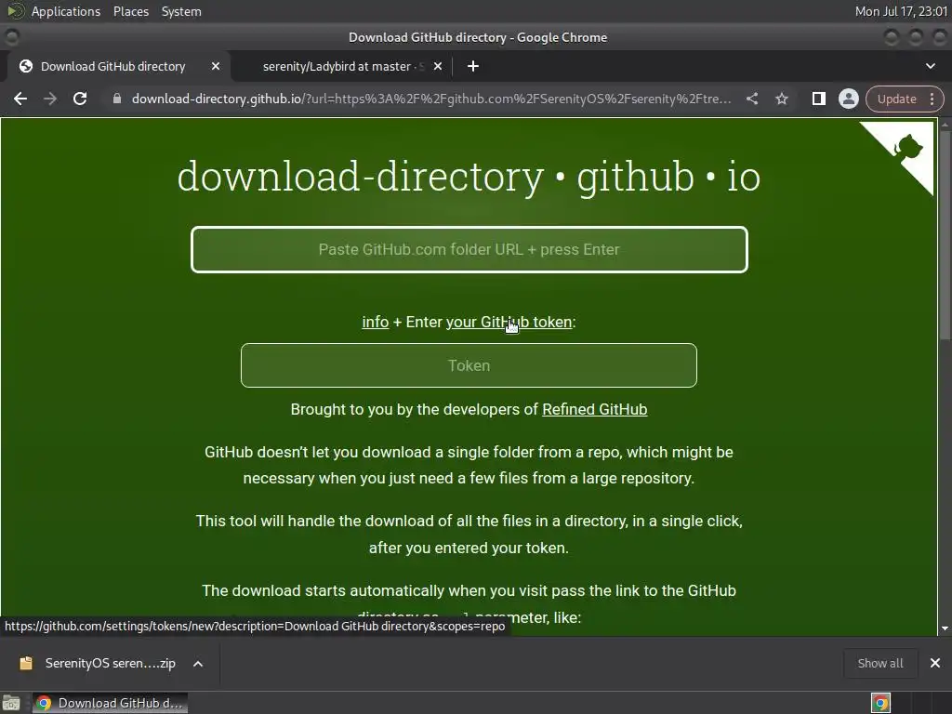
Task: Click the Applications menu logo icon
Action: (15, 11)
